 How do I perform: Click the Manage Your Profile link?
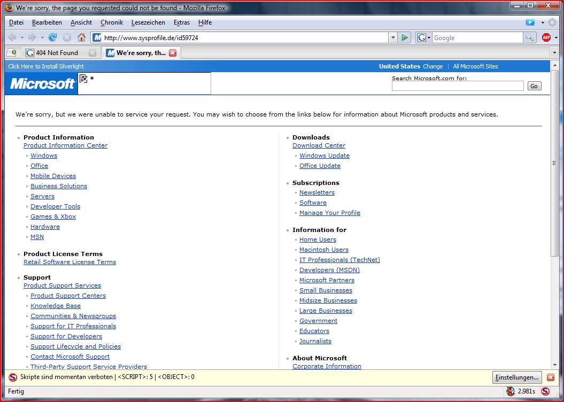tap(330, 213)
